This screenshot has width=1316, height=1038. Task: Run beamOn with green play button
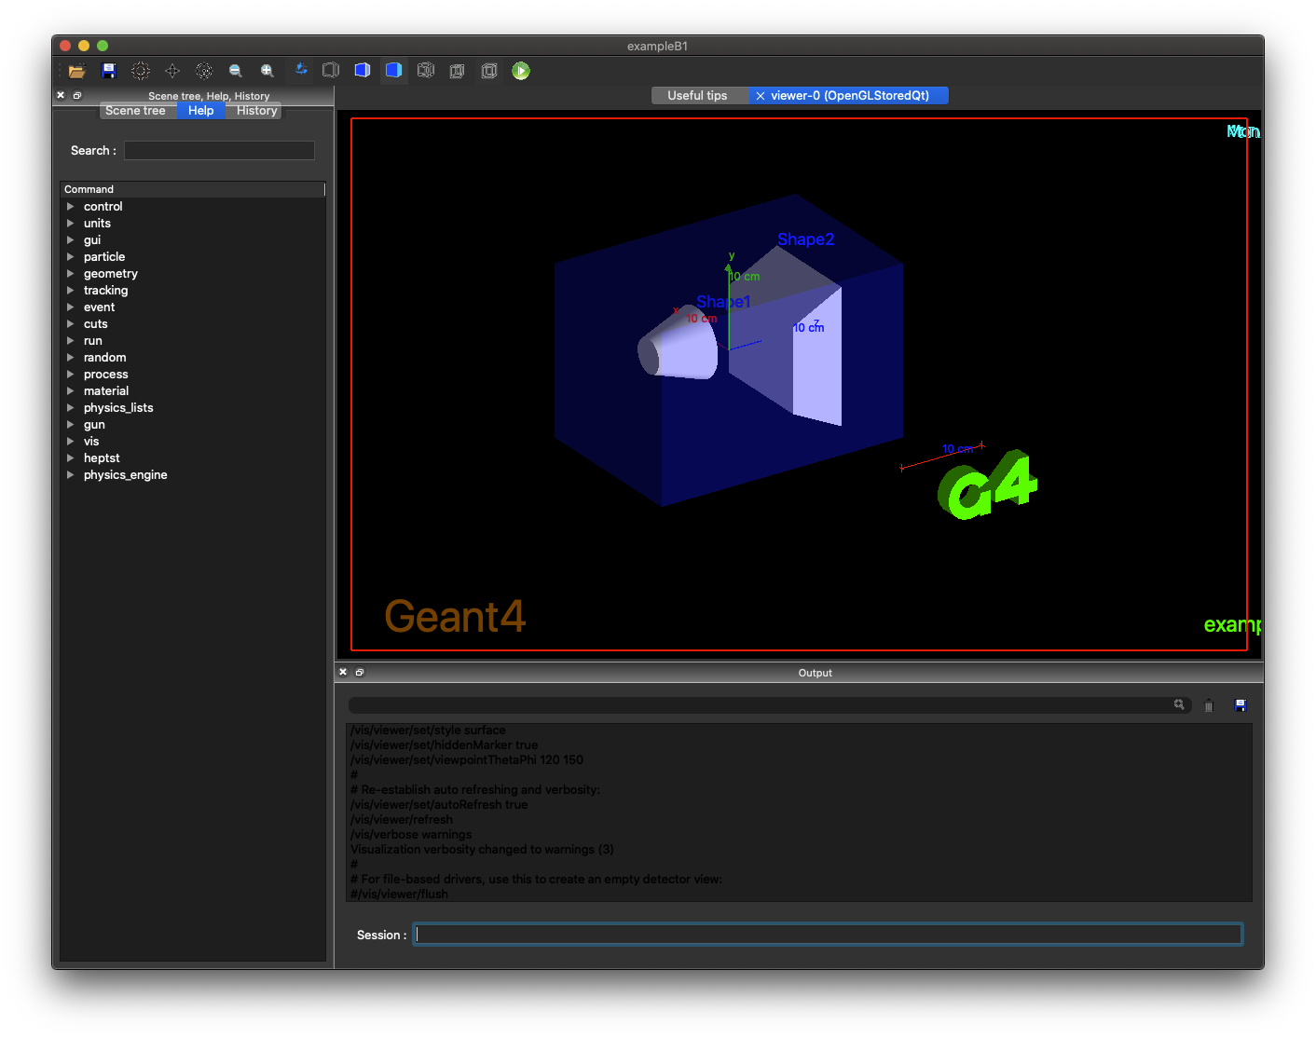521,71
